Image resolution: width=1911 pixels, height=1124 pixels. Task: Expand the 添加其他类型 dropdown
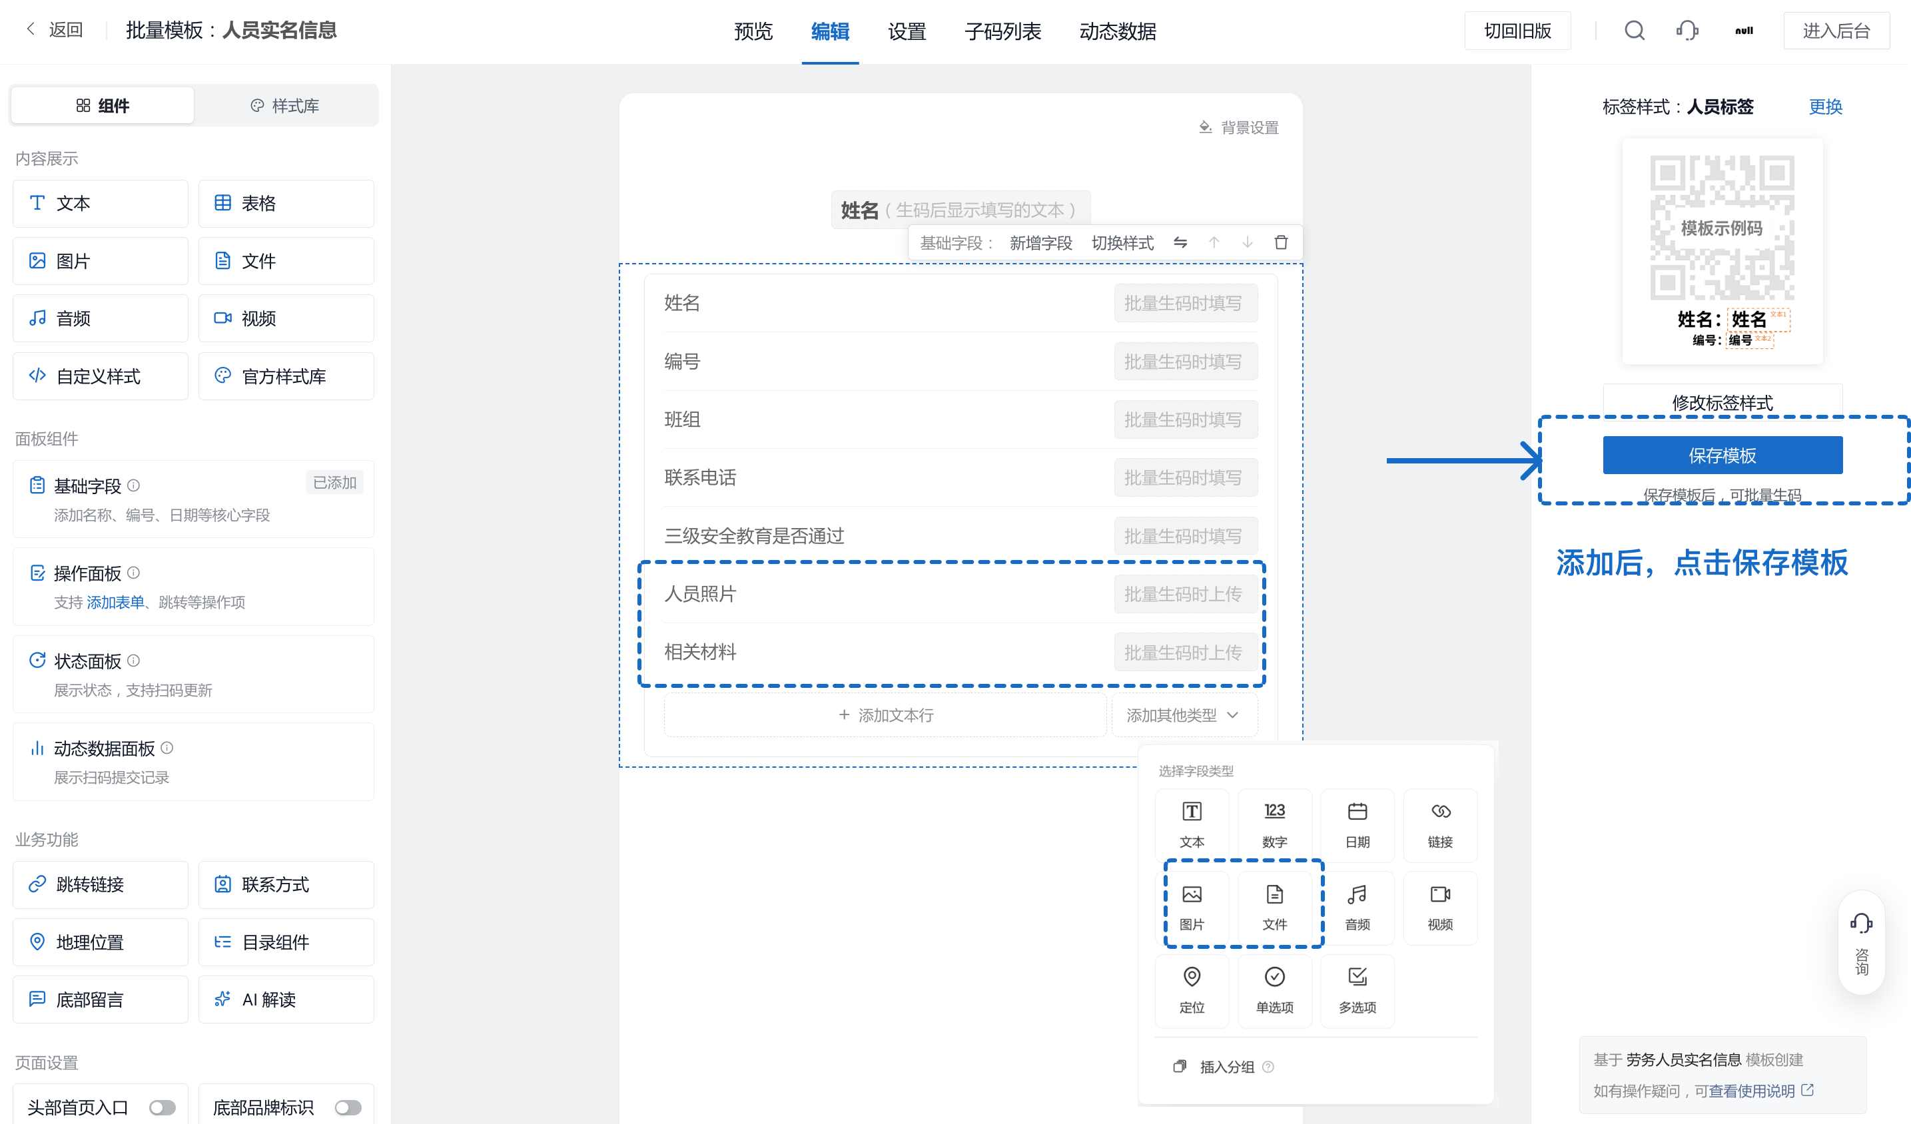click(1184, 714)
